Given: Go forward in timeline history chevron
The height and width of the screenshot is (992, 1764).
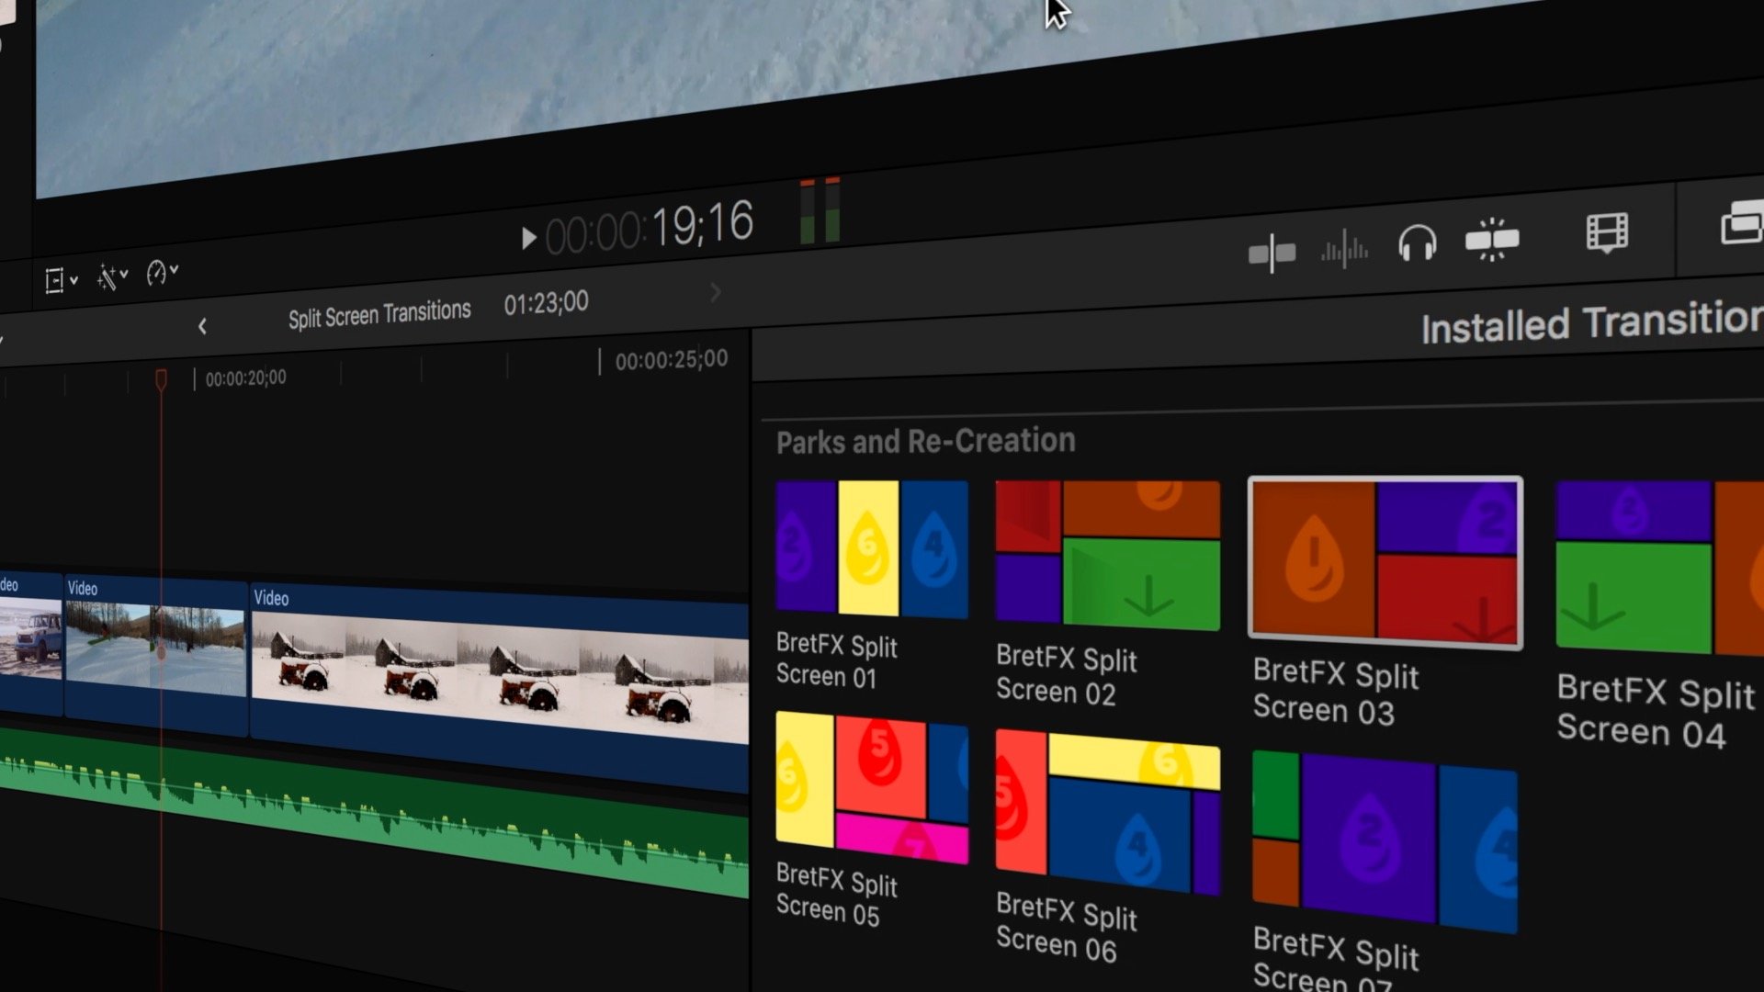Looking at the screenshot, I should coord(716,293).
